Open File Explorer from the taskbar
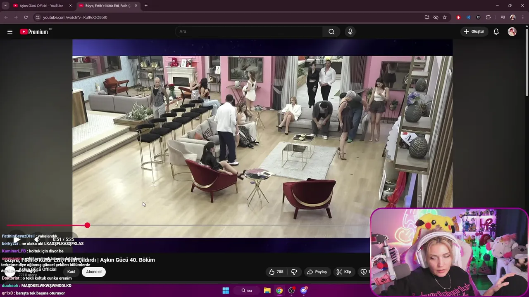This screenshot has width=529, height=297. tap(267, 290)
